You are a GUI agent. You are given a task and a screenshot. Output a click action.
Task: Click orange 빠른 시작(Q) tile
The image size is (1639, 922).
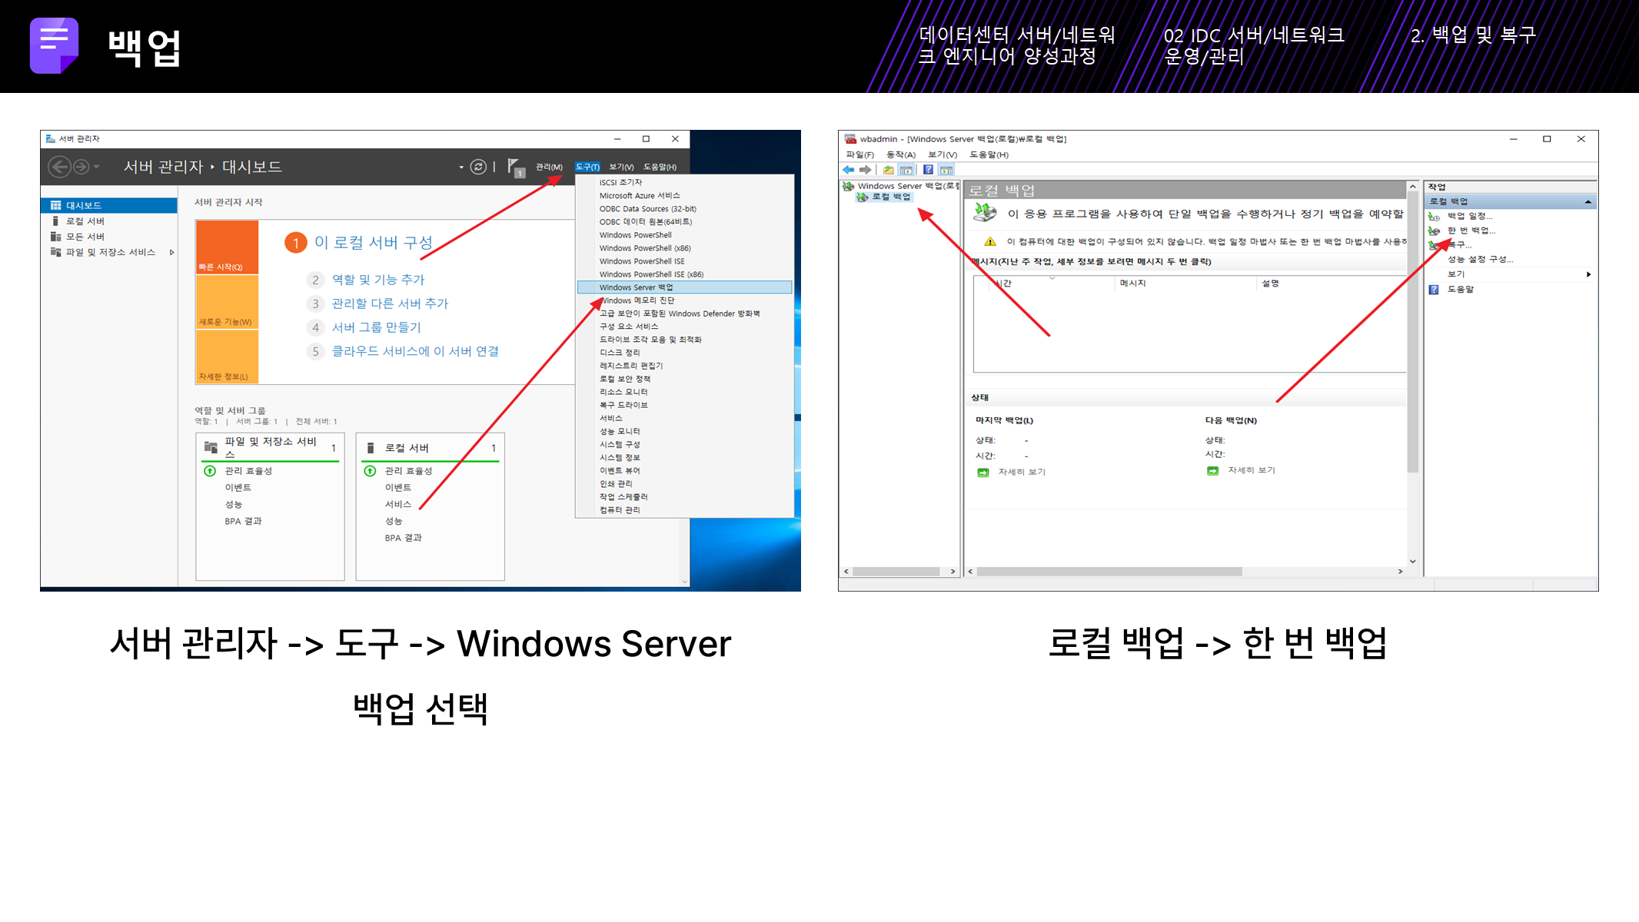tap(227, 247)
